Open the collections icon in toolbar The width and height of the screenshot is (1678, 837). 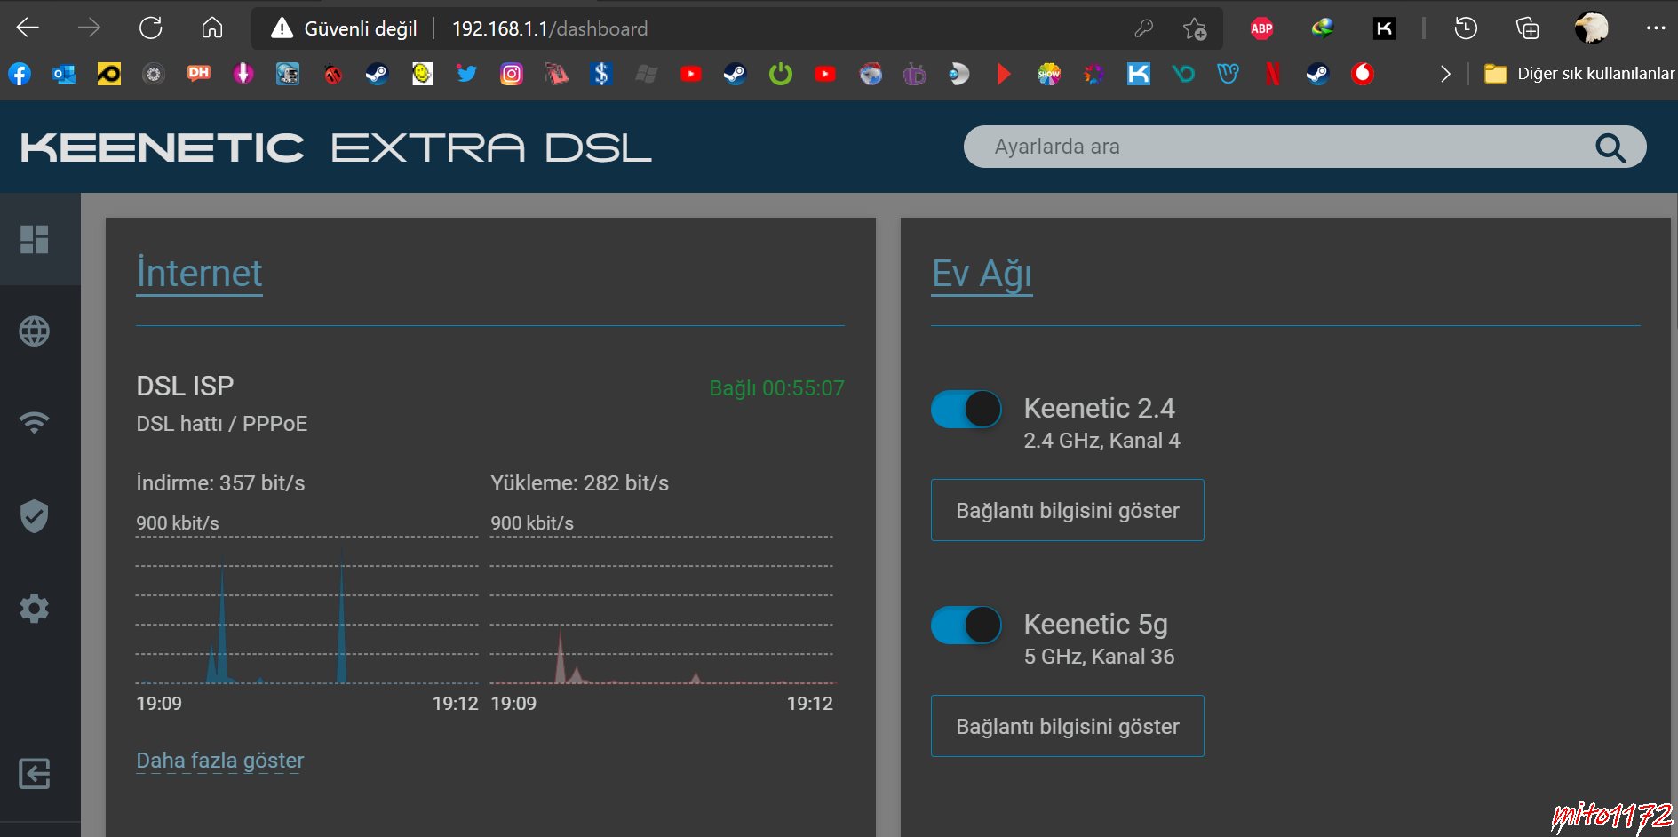(1527, 28)
